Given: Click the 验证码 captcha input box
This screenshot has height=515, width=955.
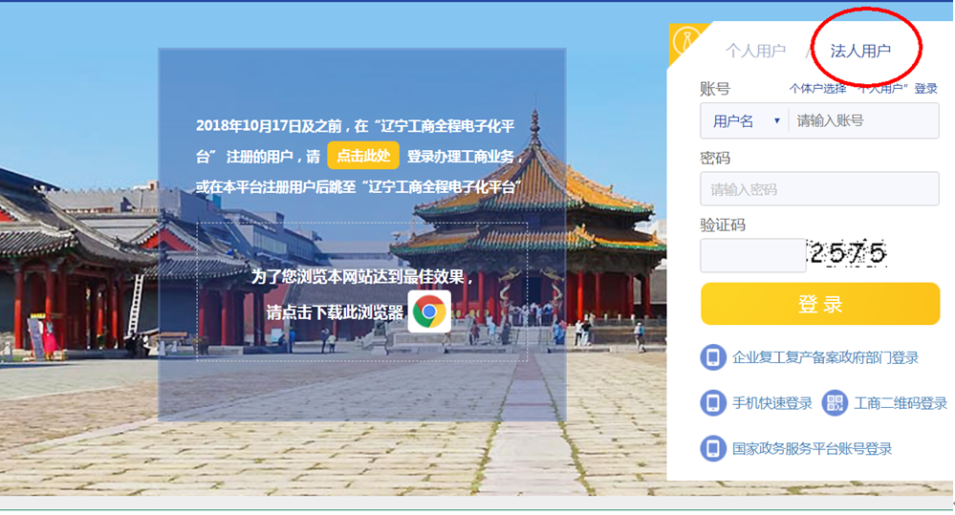Looking at the screenshot, I should pyautogui.click(x=752, y=255).
